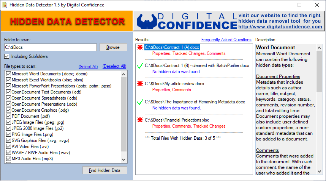Uncheck OpenDocument Text Documents (.odt)
Viewport: 326px width, 181px height.
[8, 92]
